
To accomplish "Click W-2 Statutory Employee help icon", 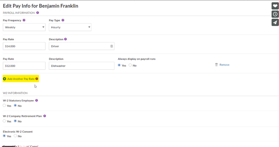I will (36, 100).
